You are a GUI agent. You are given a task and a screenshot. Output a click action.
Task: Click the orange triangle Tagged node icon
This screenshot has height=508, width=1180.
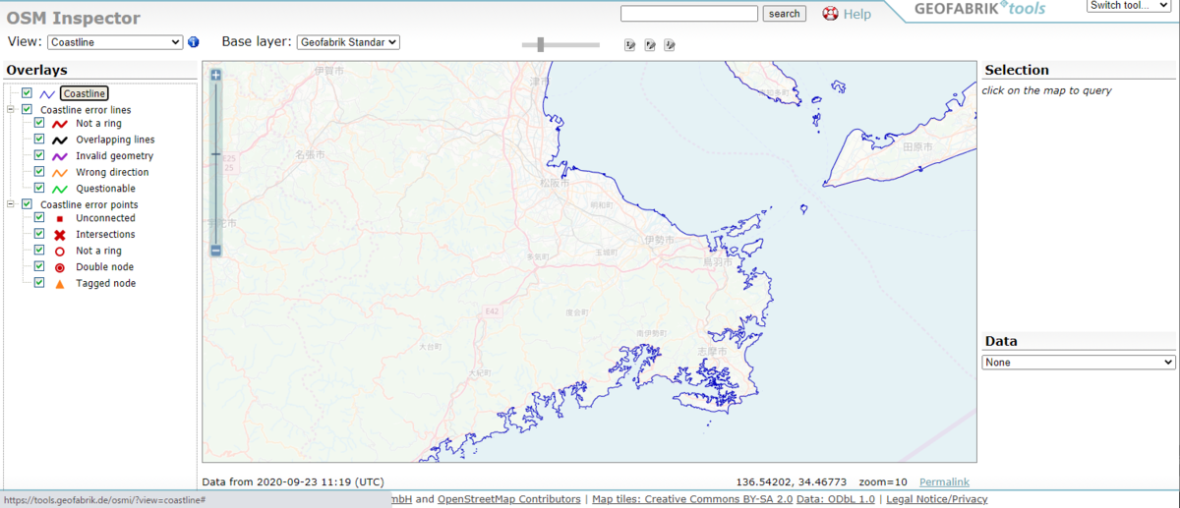click(x=60, y=283)
